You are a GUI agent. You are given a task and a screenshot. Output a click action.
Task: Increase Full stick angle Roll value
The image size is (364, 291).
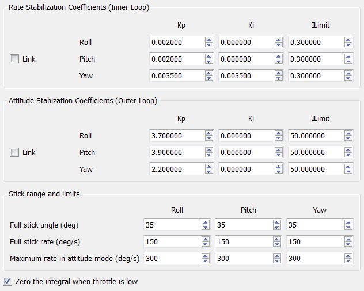(206, 222)
